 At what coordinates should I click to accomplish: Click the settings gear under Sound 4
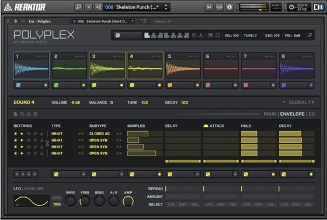35,114
